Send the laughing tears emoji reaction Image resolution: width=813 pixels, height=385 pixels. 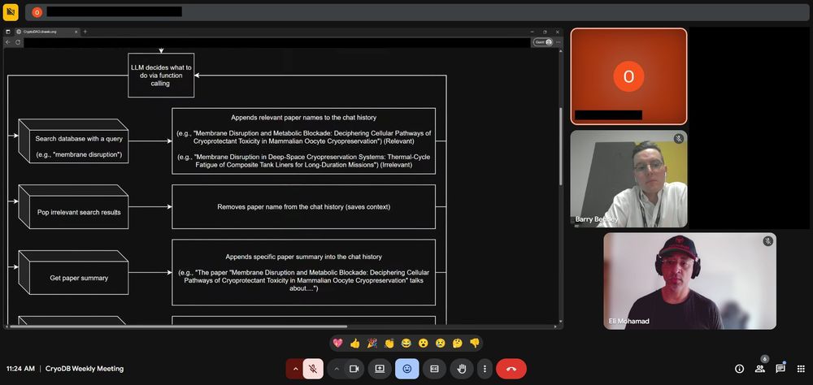(406, 343)
